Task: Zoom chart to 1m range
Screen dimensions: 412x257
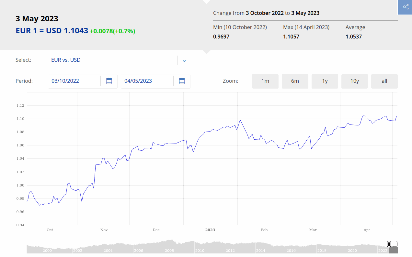Action: click(265, 81)
